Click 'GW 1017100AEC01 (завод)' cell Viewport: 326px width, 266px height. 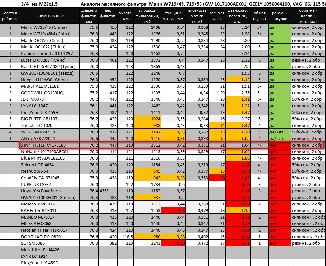pyautogui.click(x=50, y=73)
